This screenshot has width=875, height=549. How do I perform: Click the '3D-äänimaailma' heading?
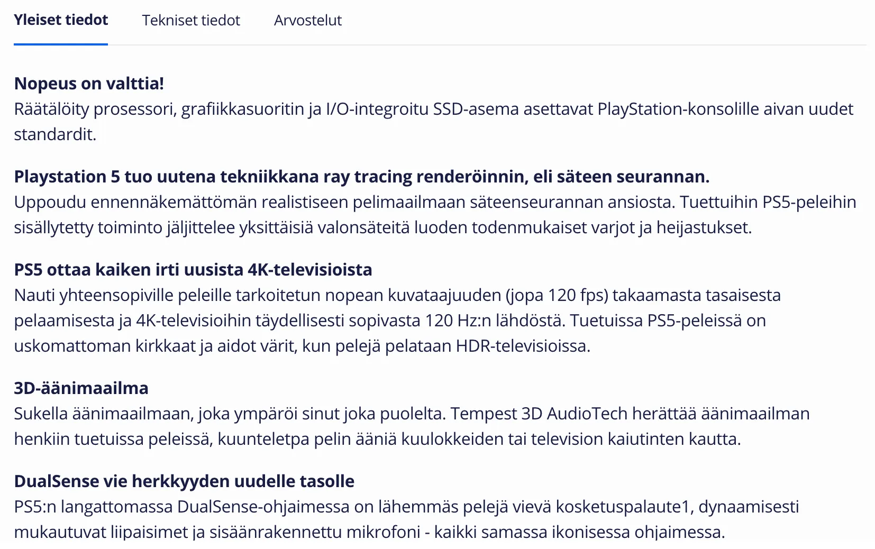click(x=81, y=388)
